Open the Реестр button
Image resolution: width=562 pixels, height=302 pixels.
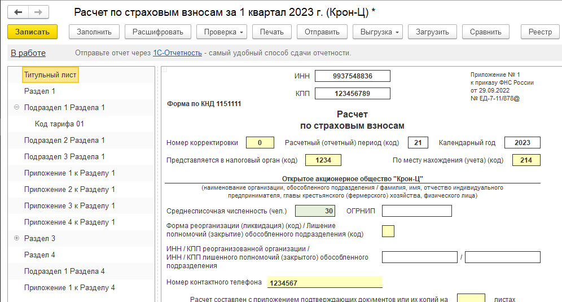[x=540, y=32]
